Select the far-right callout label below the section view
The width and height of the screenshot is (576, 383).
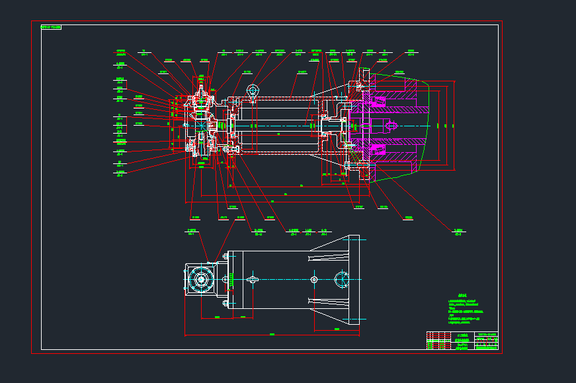(x=458, y=232)
